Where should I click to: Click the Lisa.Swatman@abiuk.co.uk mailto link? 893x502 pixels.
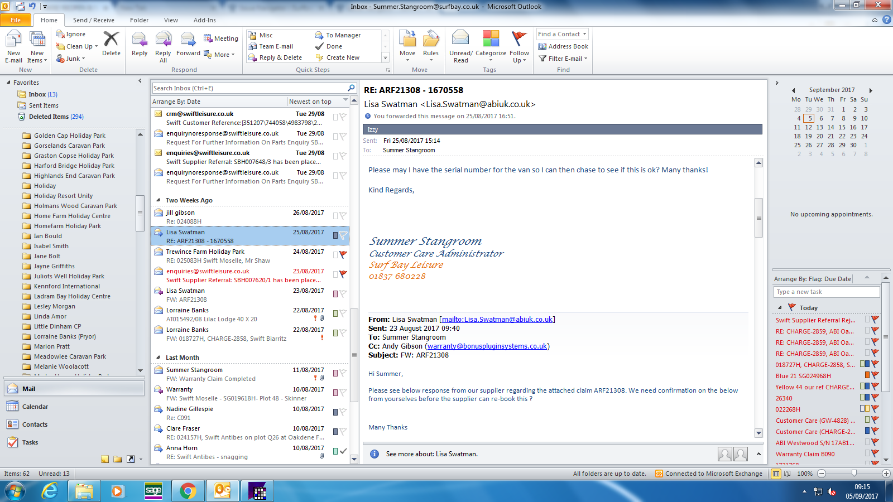[x=497, y=320]
